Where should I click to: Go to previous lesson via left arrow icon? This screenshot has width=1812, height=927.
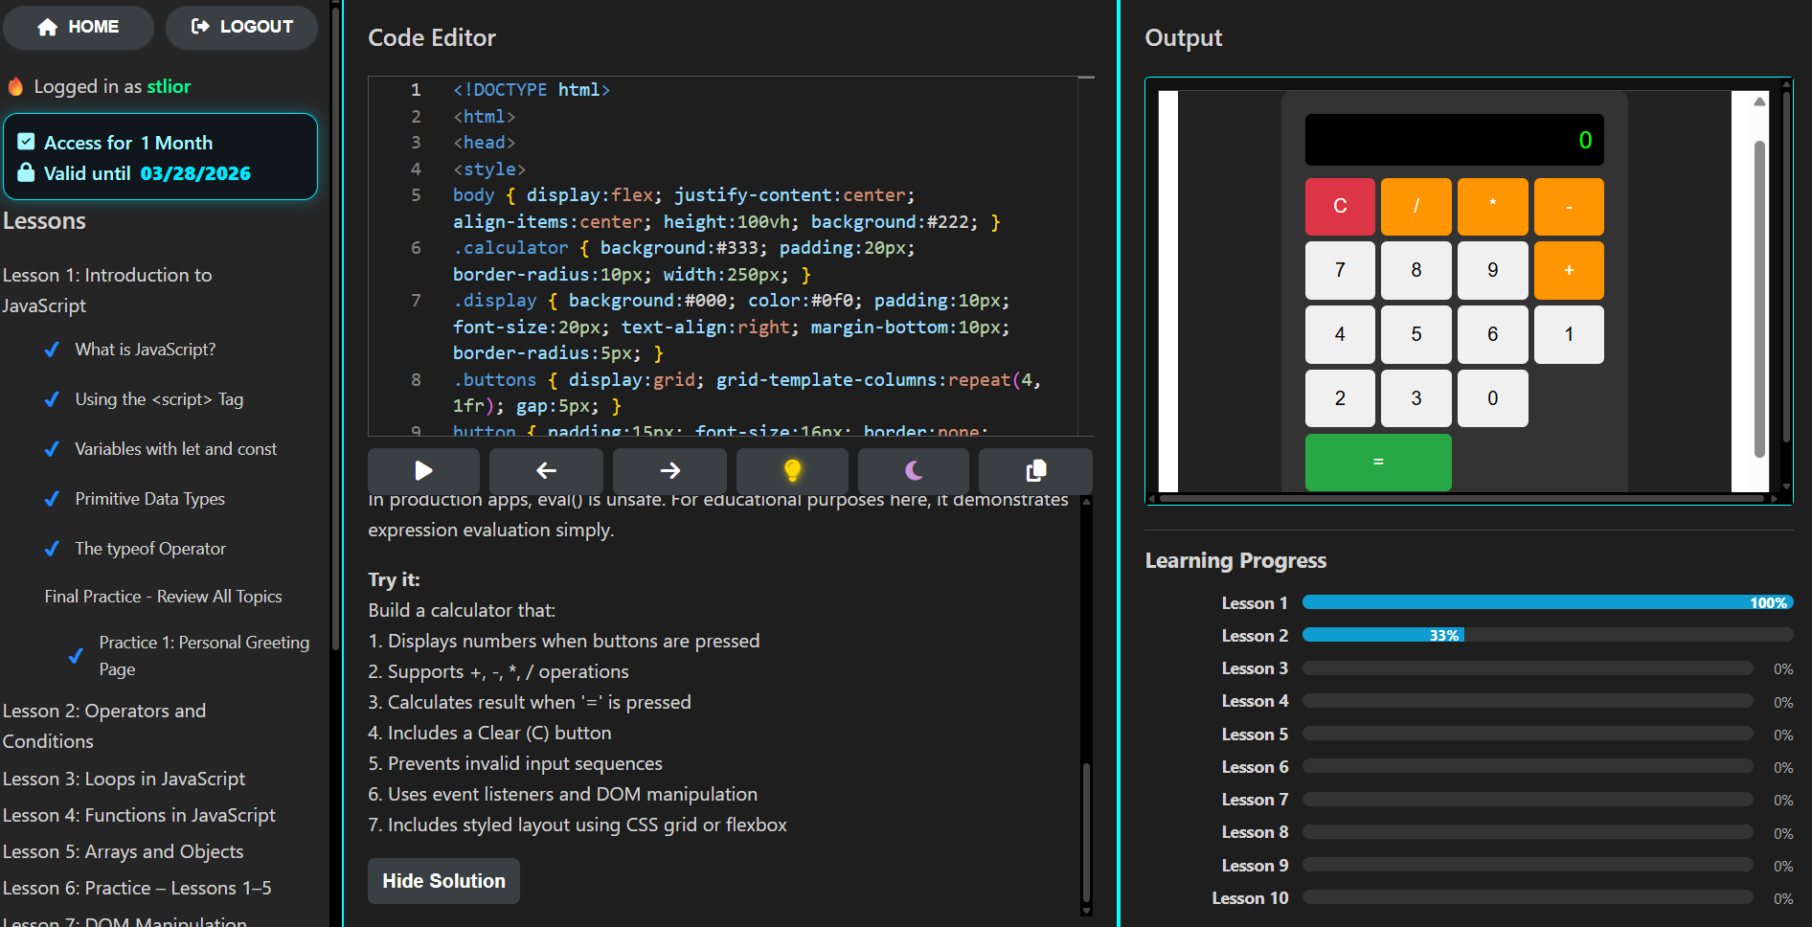click(546, 471)
